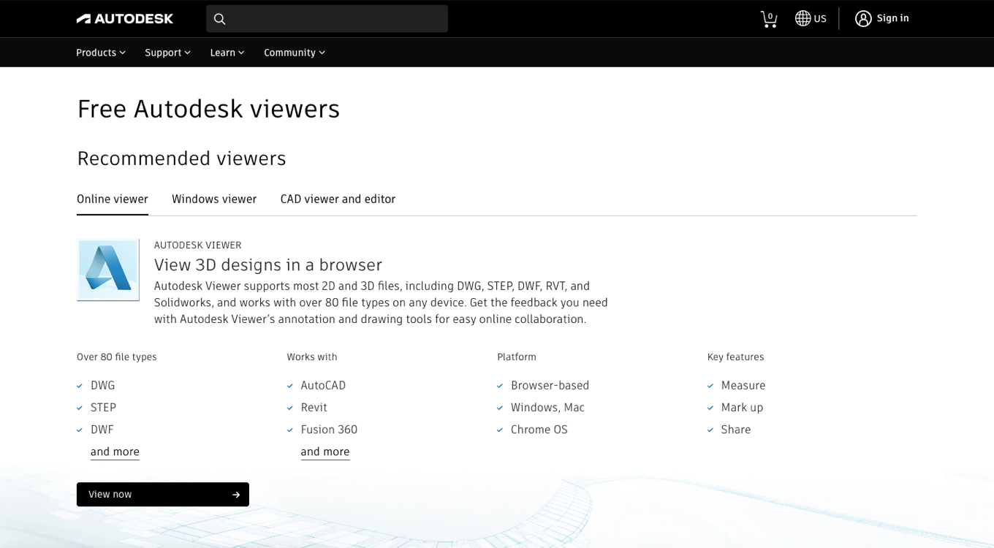Viewport: 994px width, 548px height.
Task: Expand the Learn dropdown menu
Action: 227,53
